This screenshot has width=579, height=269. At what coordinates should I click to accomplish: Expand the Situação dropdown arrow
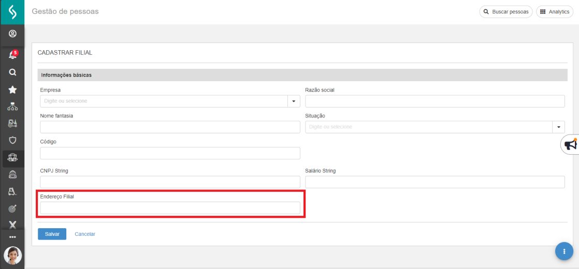coord(559,127)
